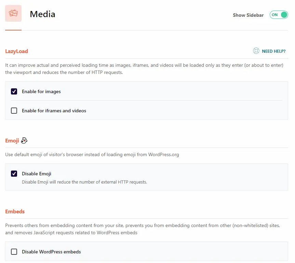Check Disable WordPress embeds checkbox
The width and height of the screenshot is (295, 263).
(14, 252)
